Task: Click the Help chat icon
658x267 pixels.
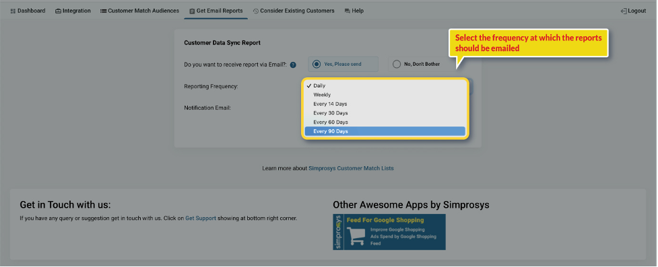Action: coord(347,11)
